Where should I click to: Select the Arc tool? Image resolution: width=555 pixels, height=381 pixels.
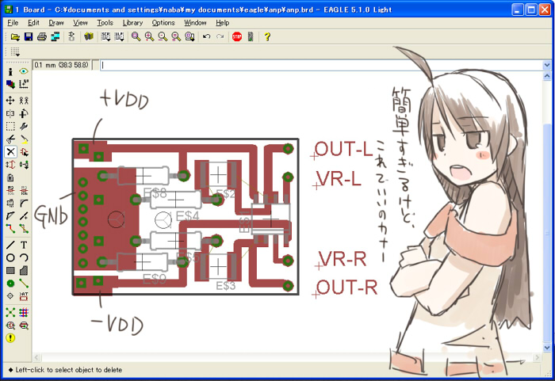pos(24,257)
